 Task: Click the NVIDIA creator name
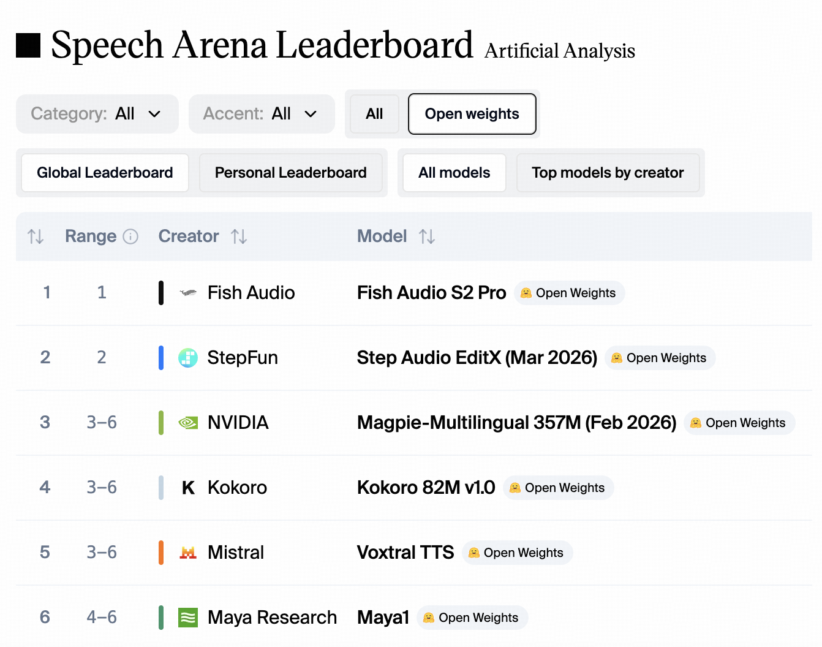[x=238, y=423]
